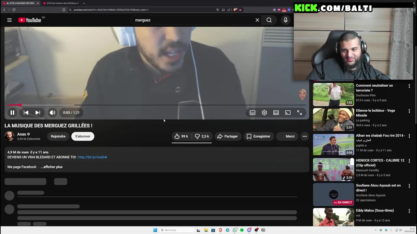
Task: Open WhatsApp from the taskbar
Action: [235, 230]
